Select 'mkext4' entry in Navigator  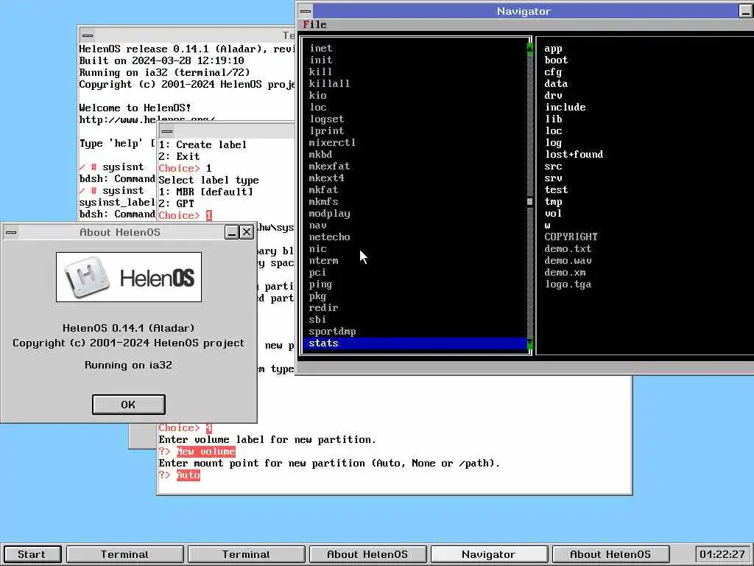pyautogui.click(x=326, y=178)
